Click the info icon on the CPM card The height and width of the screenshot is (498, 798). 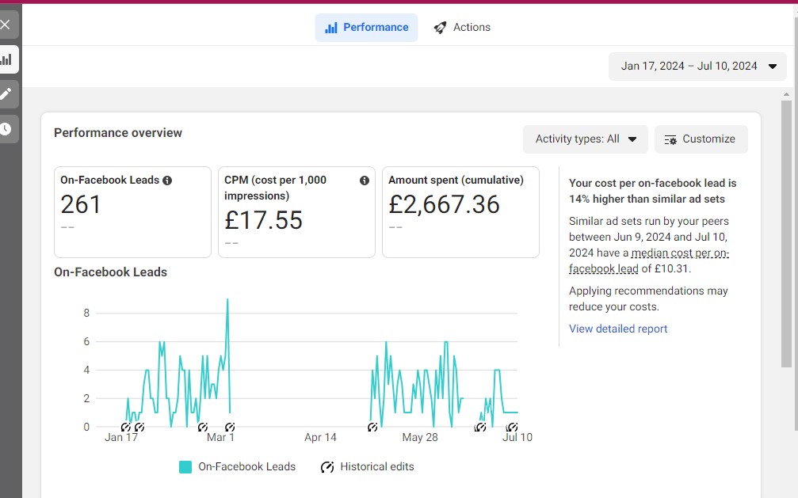pos(365,180)
